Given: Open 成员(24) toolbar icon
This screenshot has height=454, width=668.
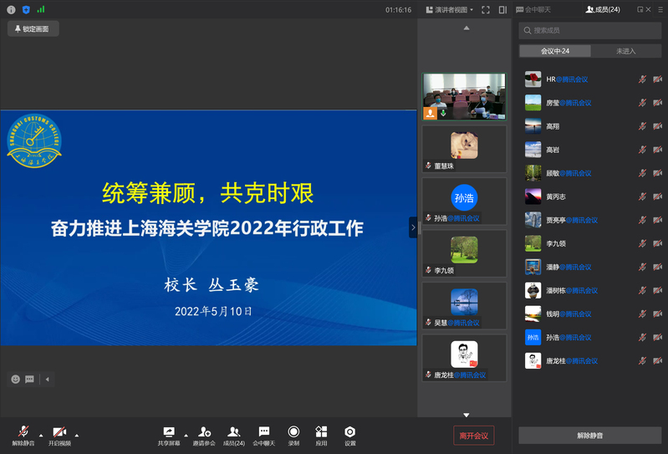Looking at the screenshot, I should coord(233,432).
